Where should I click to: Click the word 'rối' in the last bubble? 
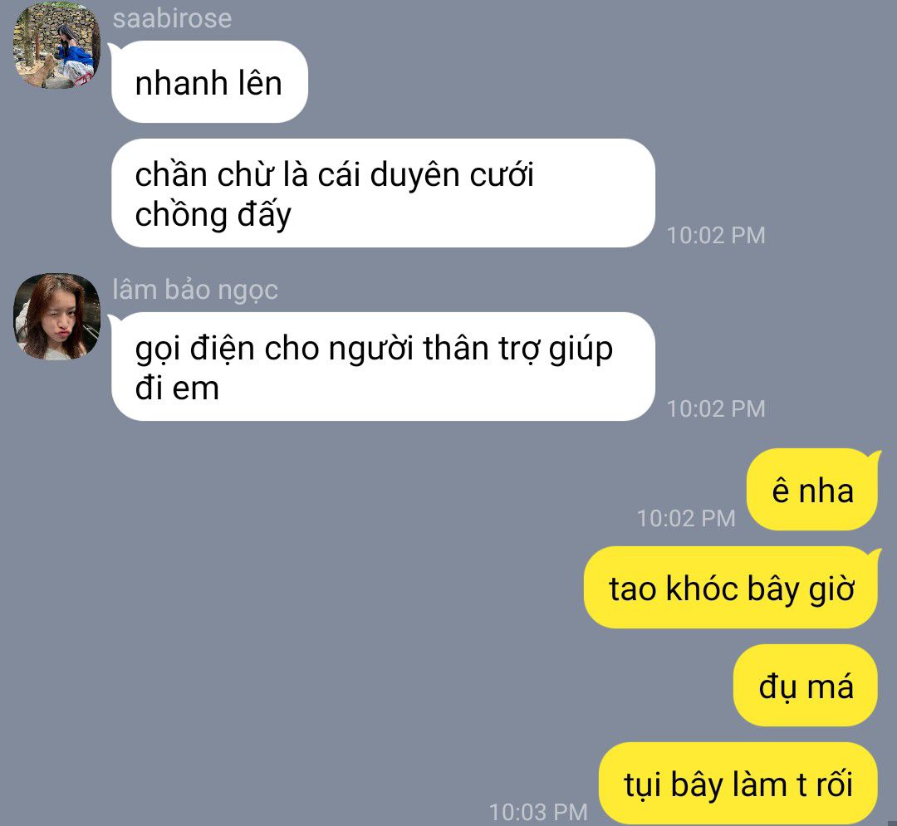(835, 783)
